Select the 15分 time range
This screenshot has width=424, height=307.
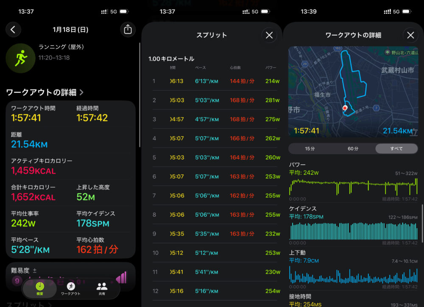tap(310, 149)
